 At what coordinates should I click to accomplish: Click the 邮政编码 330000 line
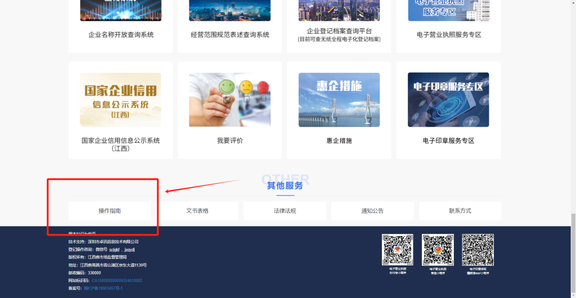click(84, 272)
